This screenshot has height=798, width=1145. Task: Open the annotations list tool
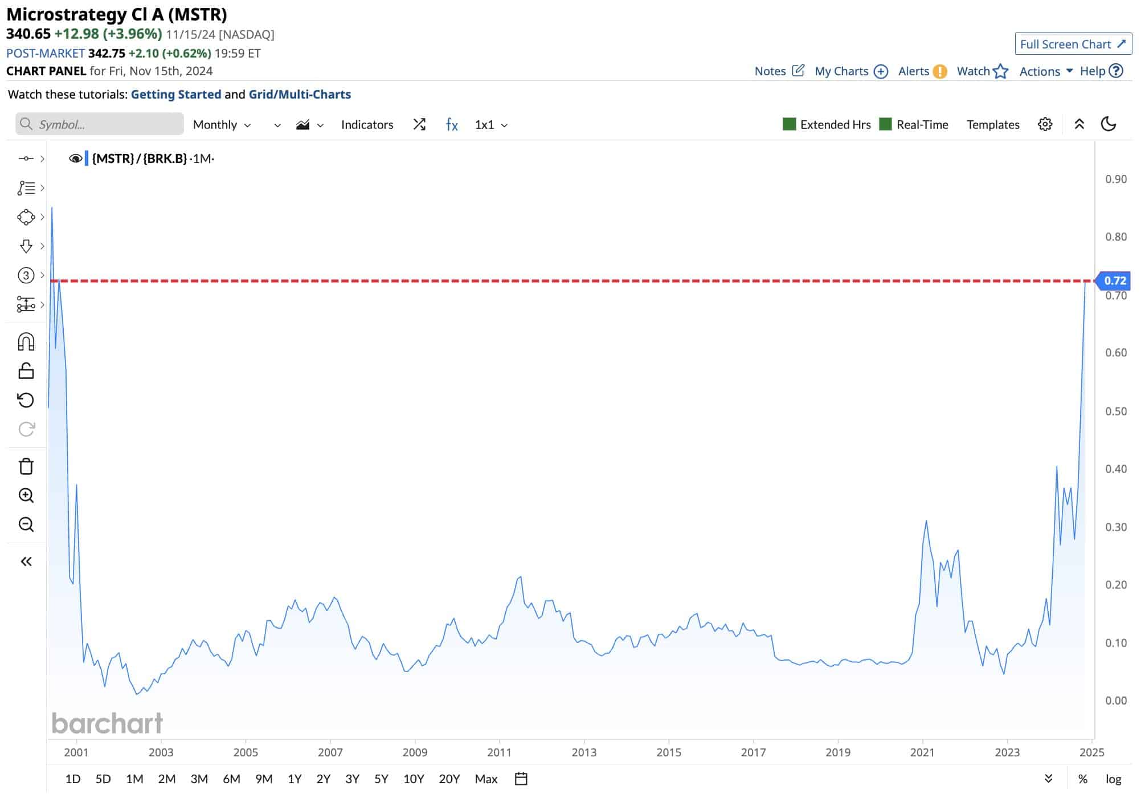26,188
